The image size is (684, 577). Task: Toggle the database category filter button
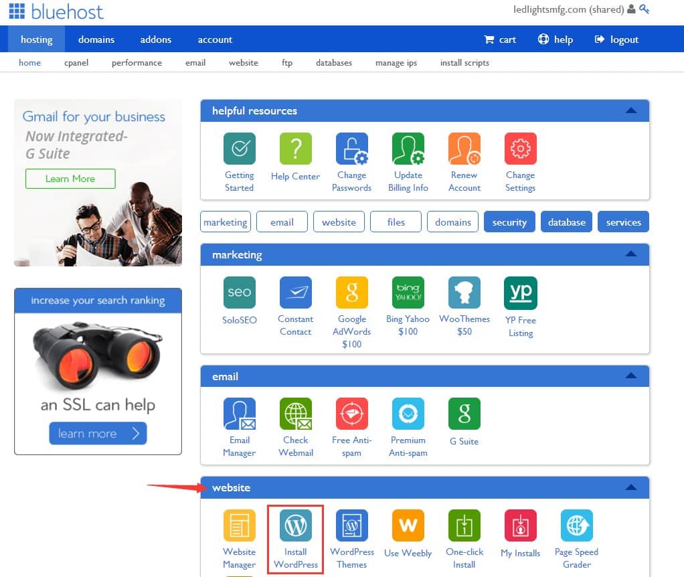[566, 222]
